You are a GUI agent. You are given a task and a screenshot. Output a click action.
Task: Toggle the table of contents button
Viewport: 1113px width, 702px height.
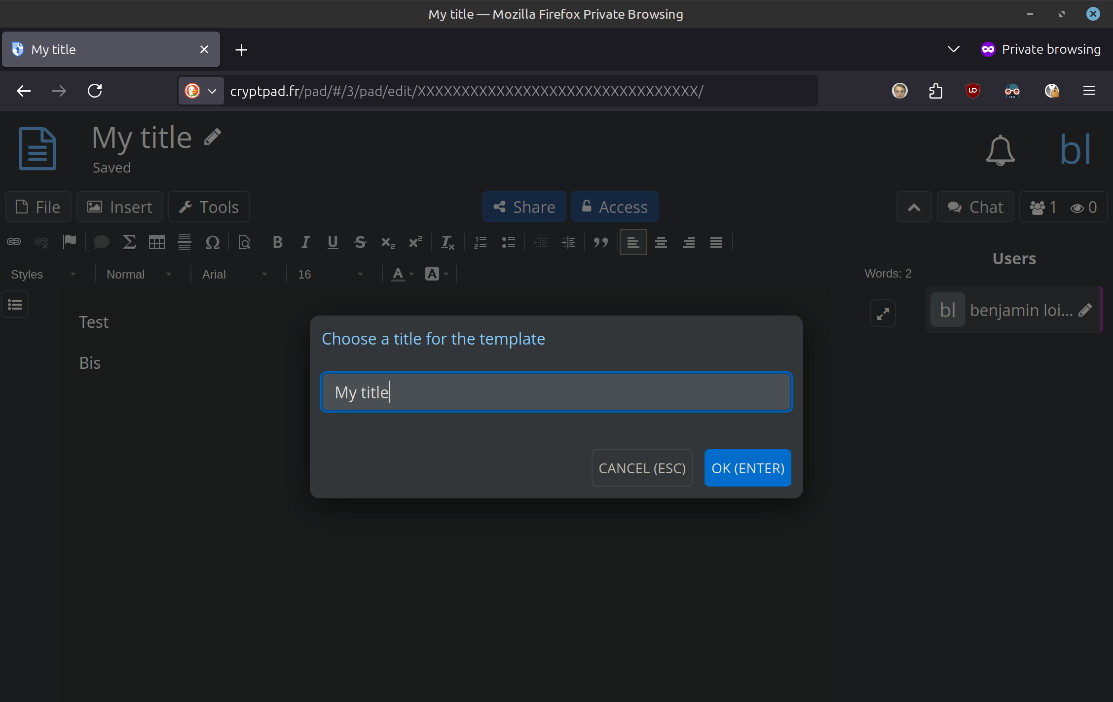tap(15, 305)
